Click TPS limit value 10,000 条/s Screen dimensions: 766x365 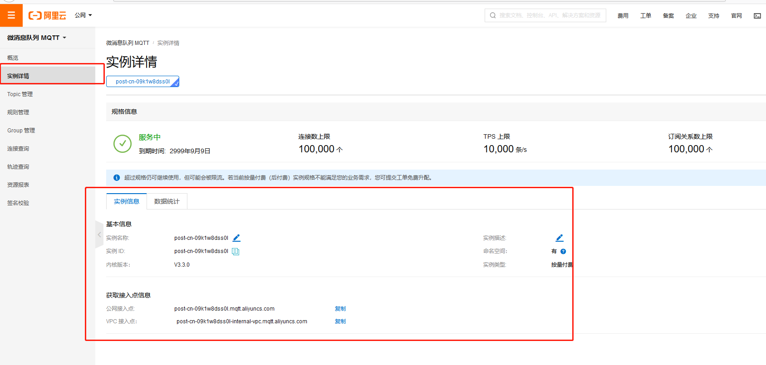click(x=505, y=149)
